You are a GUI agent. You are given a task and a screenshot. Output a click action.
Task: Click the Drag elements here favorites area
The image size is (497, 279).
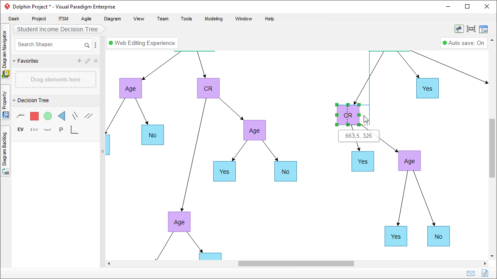pos(56,79)
